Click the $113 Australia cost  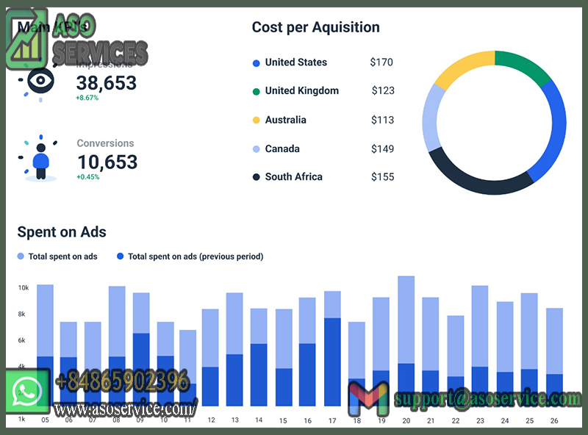[x=382, y=120]
